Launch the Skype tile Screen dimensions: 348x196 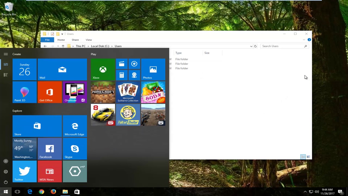[x=75, y=149]
